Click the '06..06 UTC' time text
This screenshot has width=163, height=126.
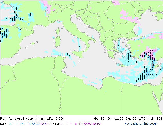tap(135, 119)
